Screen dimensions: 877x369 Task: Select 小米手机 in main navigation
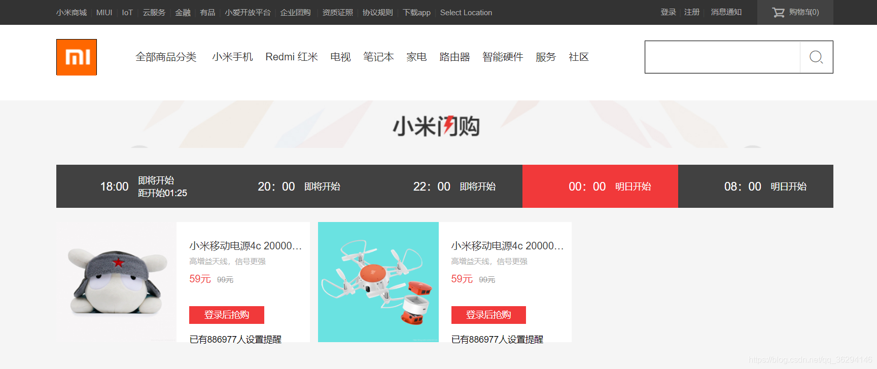click(x=232, y=57)
